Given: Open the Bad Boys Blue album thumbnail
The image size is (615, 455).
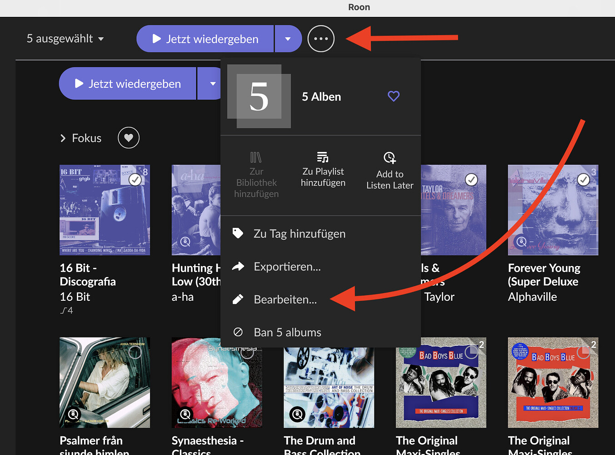Looking at the screenshot, I should tap(441, 382).
